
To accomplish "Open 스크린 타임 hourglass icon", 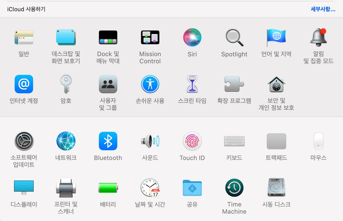I will click(192, 84).
